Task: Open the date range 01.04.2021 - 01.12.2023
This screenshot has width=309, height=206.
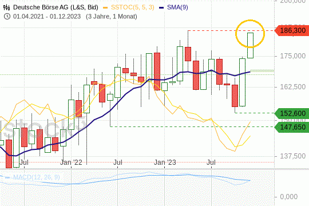Action: pyautogui.click(x=47, y=17)
